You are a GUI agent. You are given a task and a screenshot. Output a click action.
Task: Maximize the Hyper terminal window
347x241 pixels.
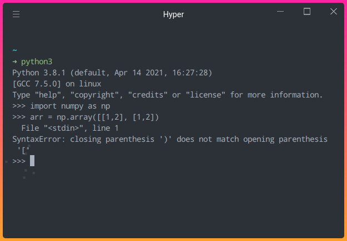306,12
